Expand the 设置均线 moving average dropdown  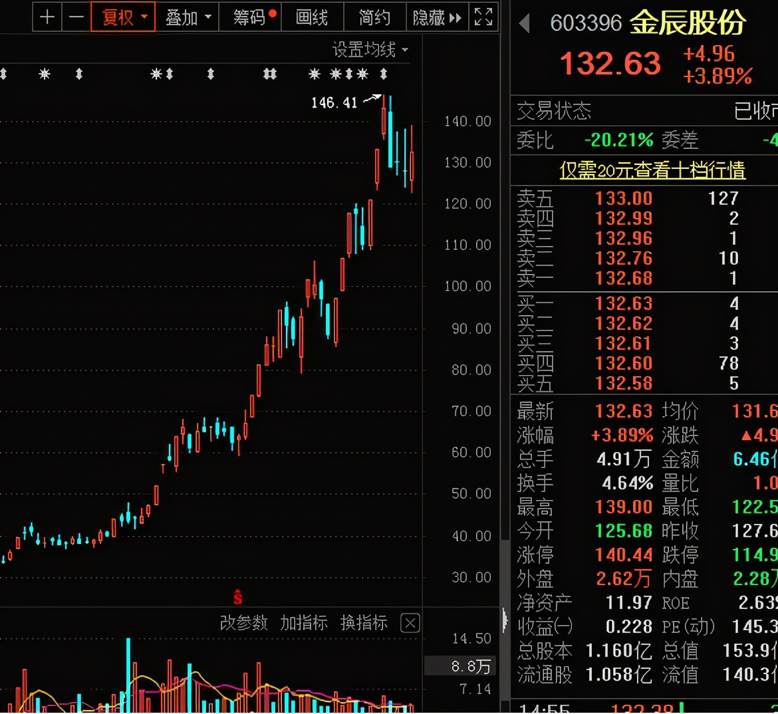point(370,50)
